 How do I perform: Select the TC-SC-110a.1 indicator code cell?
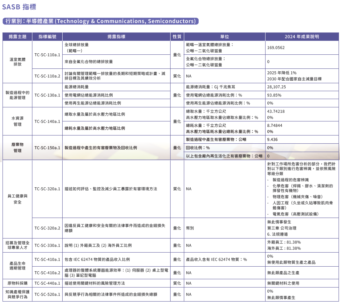(47, 55)
